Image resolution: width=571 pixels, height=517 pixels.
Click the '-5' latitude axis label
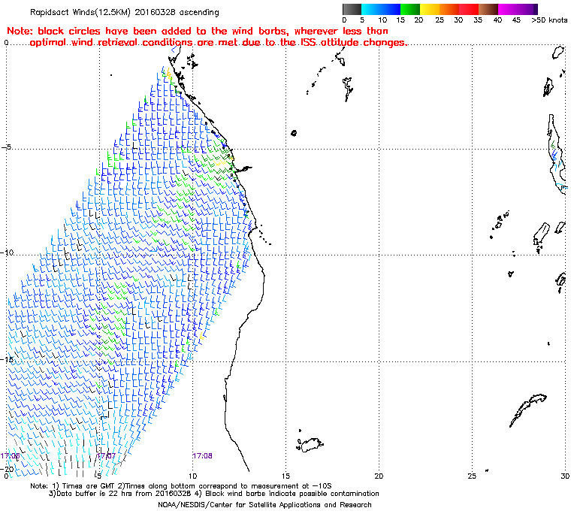(x=7, y=147)
